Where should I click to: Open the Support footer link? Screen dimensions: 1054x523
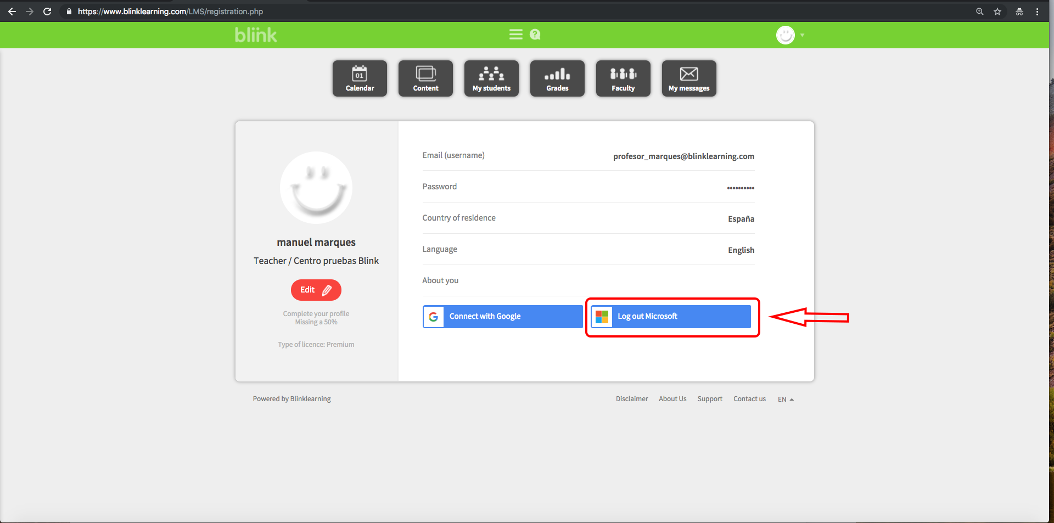coord(710,399)
